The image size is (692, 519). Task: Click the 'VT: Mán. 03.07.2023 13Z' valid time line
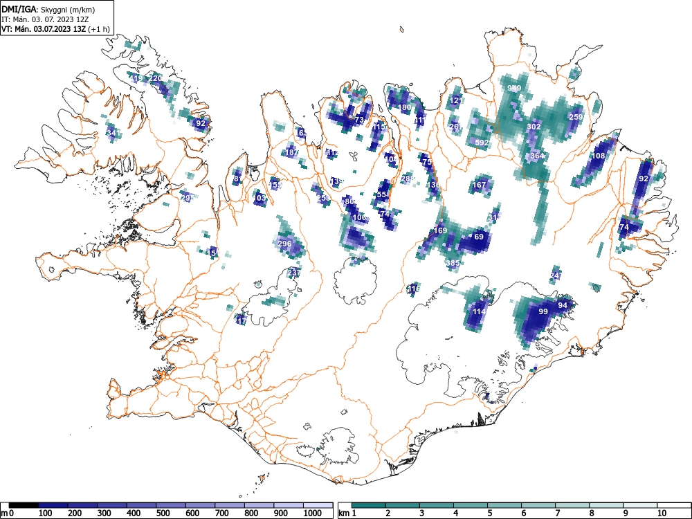(x=44, y=29)
